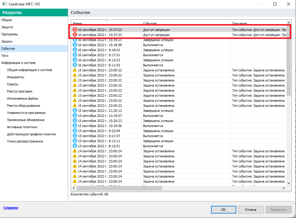Screen dimensions: 296x218
Task: Click the date text 15 сентября 2022 г. 9:22:09
Action: click(99, 131)
